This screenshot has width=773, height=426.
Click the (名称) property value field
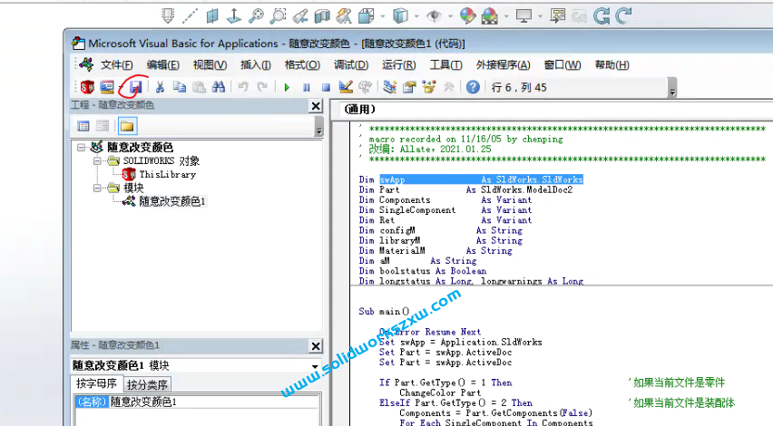[x=213, y=402]
